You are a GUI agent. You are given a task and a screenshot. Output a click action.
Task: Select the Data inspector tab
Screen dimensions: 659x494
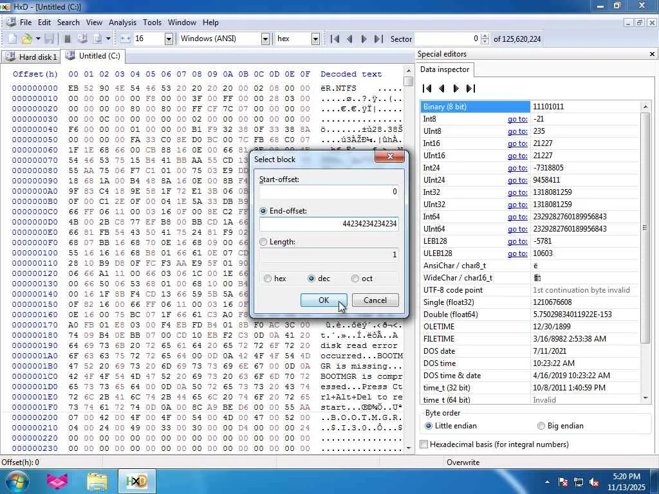click(x=445, y=69)
